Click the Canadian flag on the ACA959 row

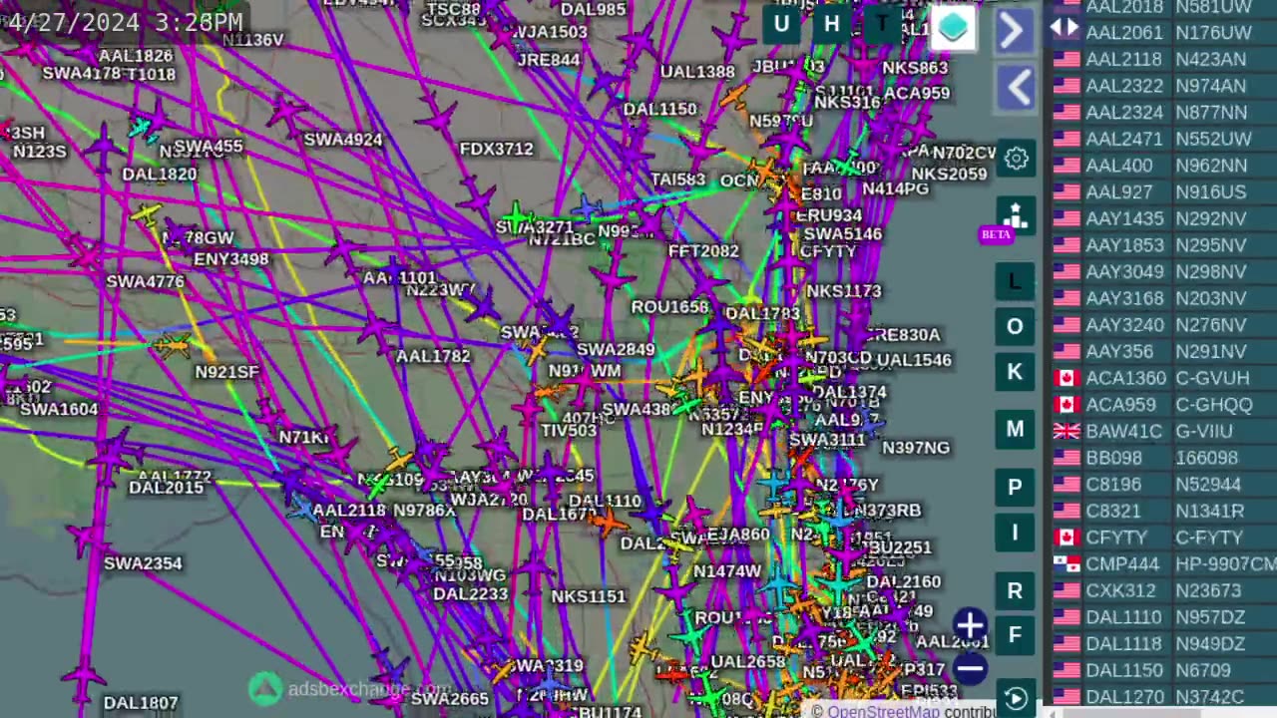pos(1066,405)
